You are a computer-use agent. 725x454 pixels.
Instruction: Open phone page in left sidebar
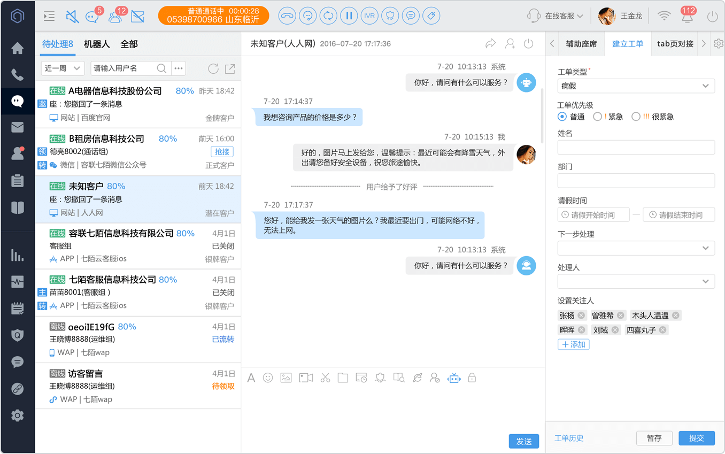point(18,75)
